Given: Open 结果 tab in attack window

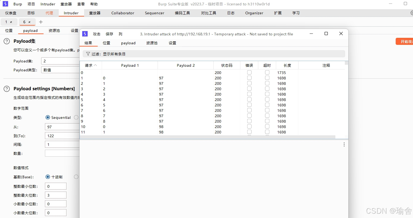Looking at the screenshot, I should coord(88,43).
